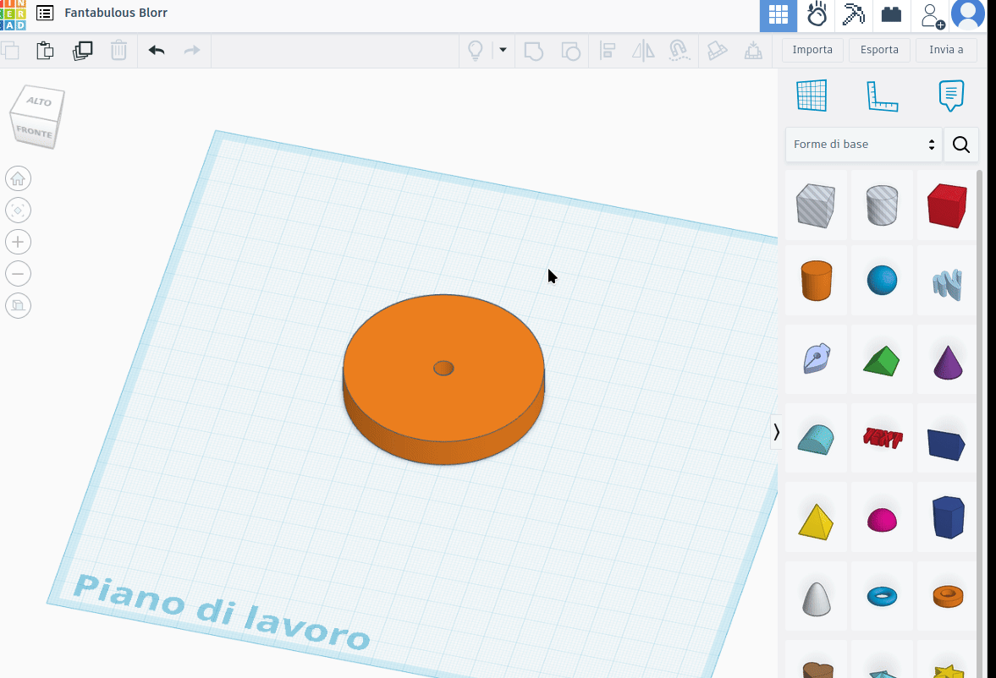Viewport: 996px width, 678px height.
Task: Click the Duplicate and repeat icon
Action: point(83,50)
